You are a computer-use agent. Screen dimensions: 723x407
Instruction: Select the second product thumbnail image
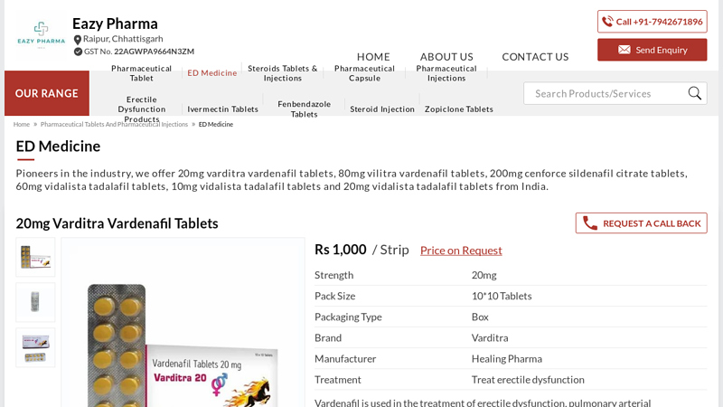coord(35,302)
